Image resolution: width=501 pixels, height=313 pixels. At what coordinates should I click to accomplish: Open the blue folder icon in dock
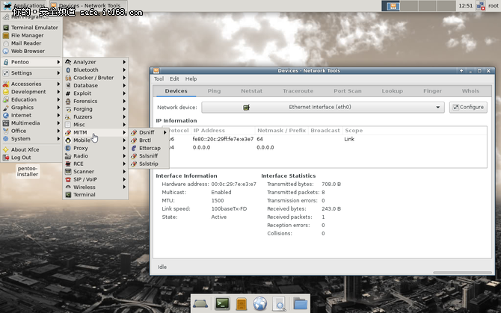click(299, 303)
